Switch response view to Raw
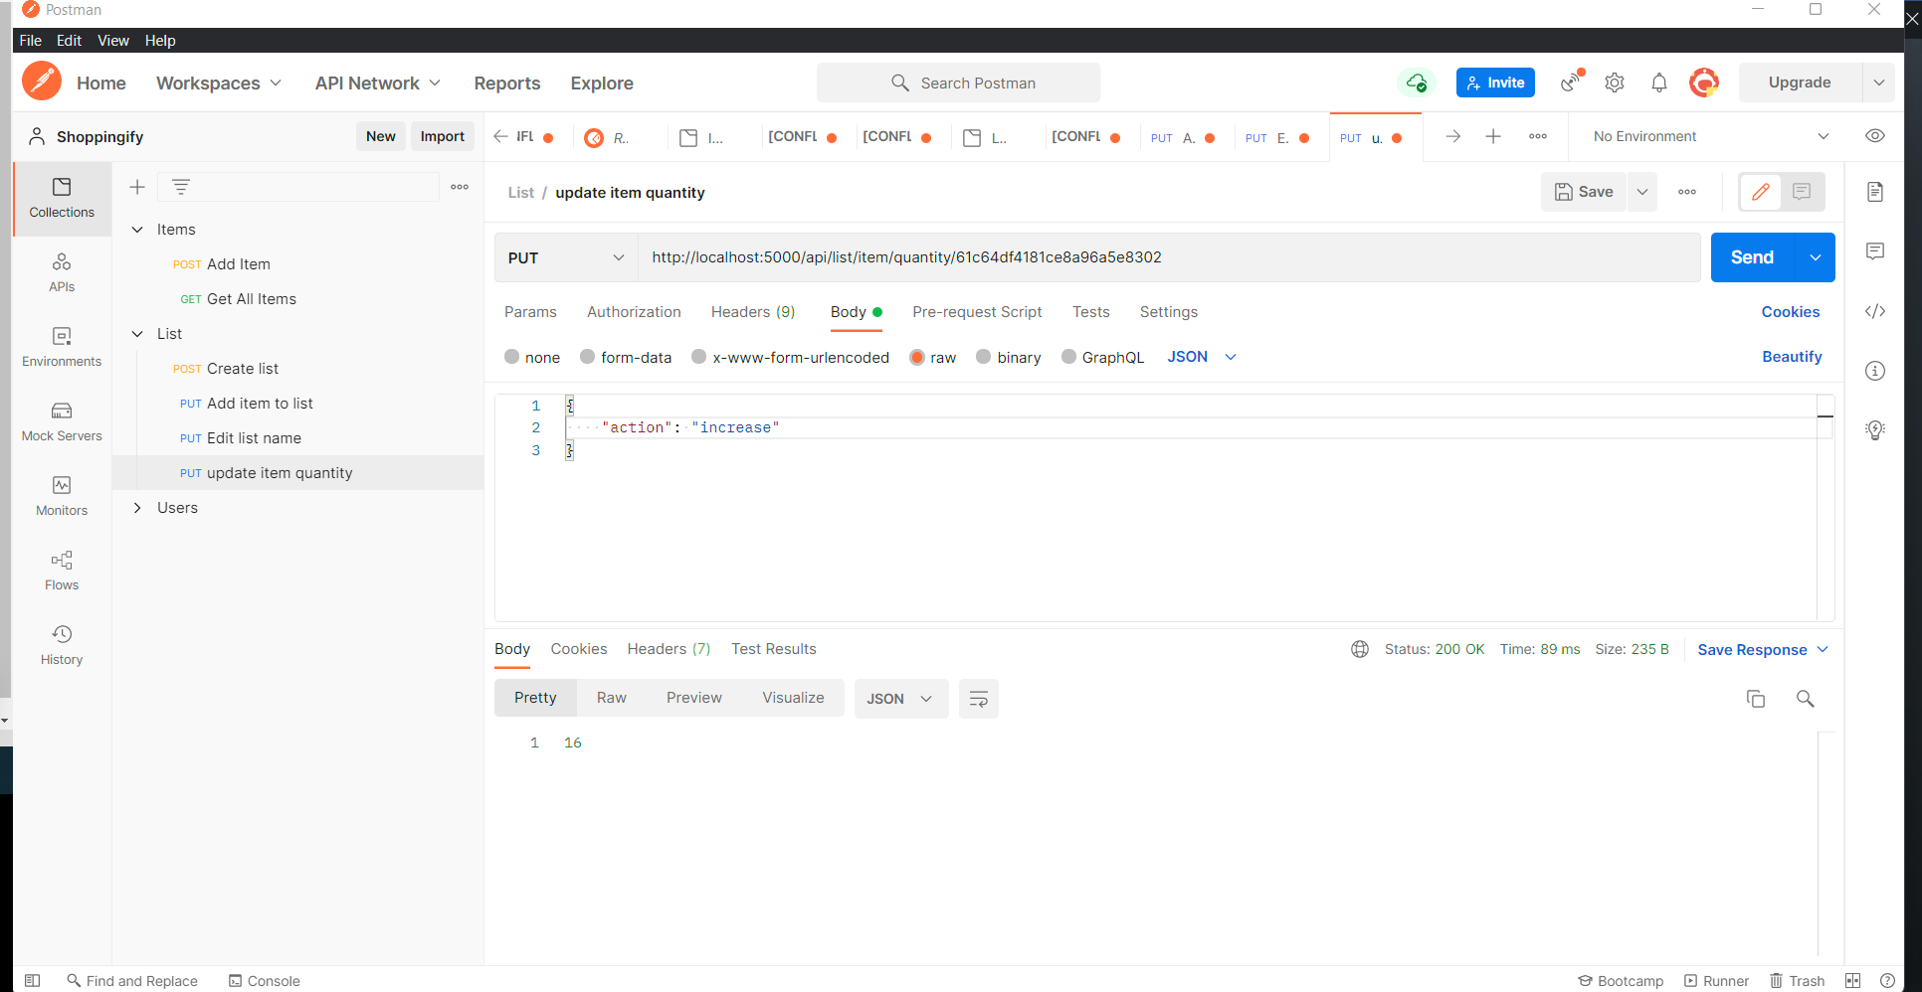This screenshot has height=992, width=1922. click(x=612, y=698)
